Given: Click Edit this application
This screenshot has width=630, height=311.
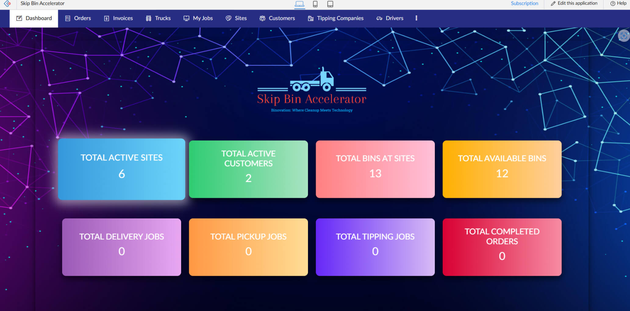Looking at the screenshot, I should coord(577,4).
